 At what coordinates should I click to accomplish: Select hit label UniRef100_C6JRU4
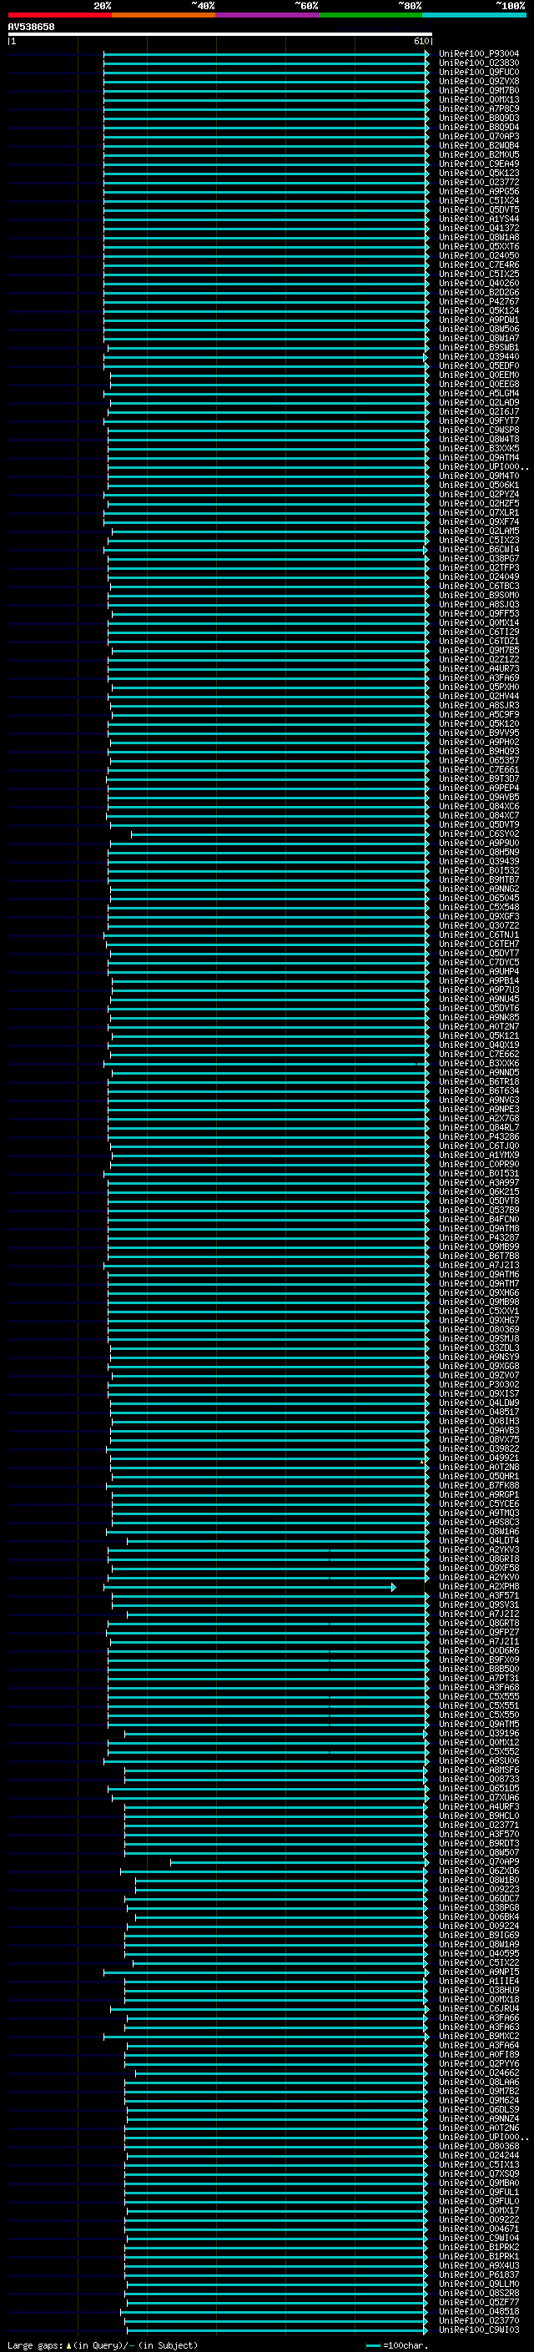pos(478,2009)
